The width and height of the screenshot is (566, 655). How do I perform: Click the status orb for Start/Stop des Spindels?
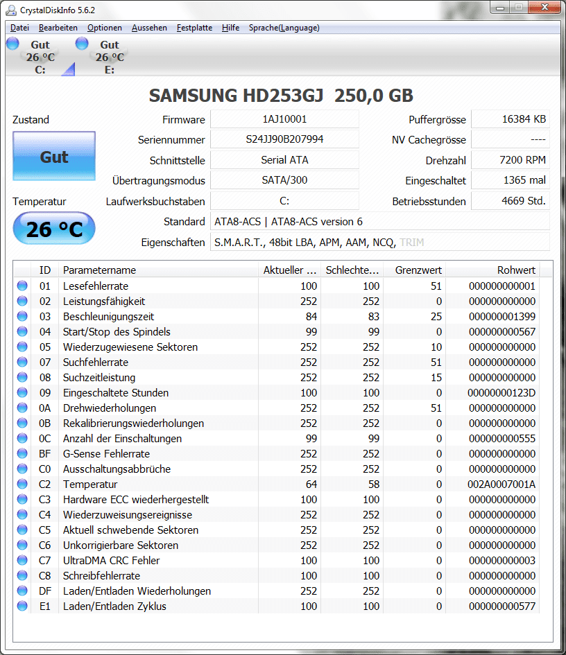pyautogui.click(x=22, y=332)
